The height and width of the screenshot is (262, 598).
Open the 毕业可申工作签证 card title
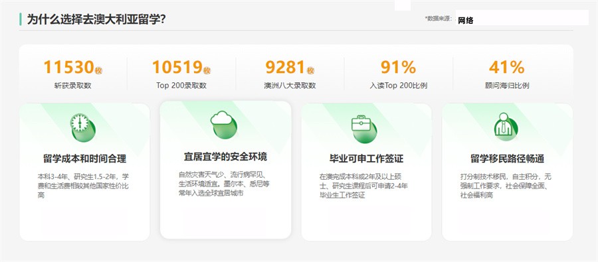click(366, 159)
